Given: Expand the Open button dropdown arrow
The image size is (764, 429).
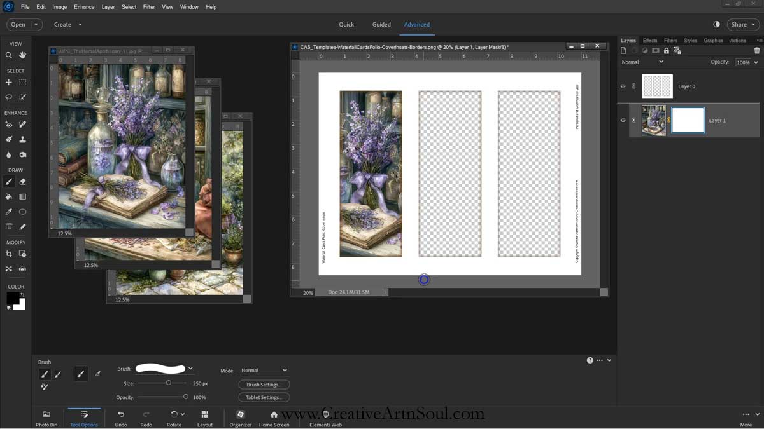Looking at the screenshot, I should tap(36, 24).
